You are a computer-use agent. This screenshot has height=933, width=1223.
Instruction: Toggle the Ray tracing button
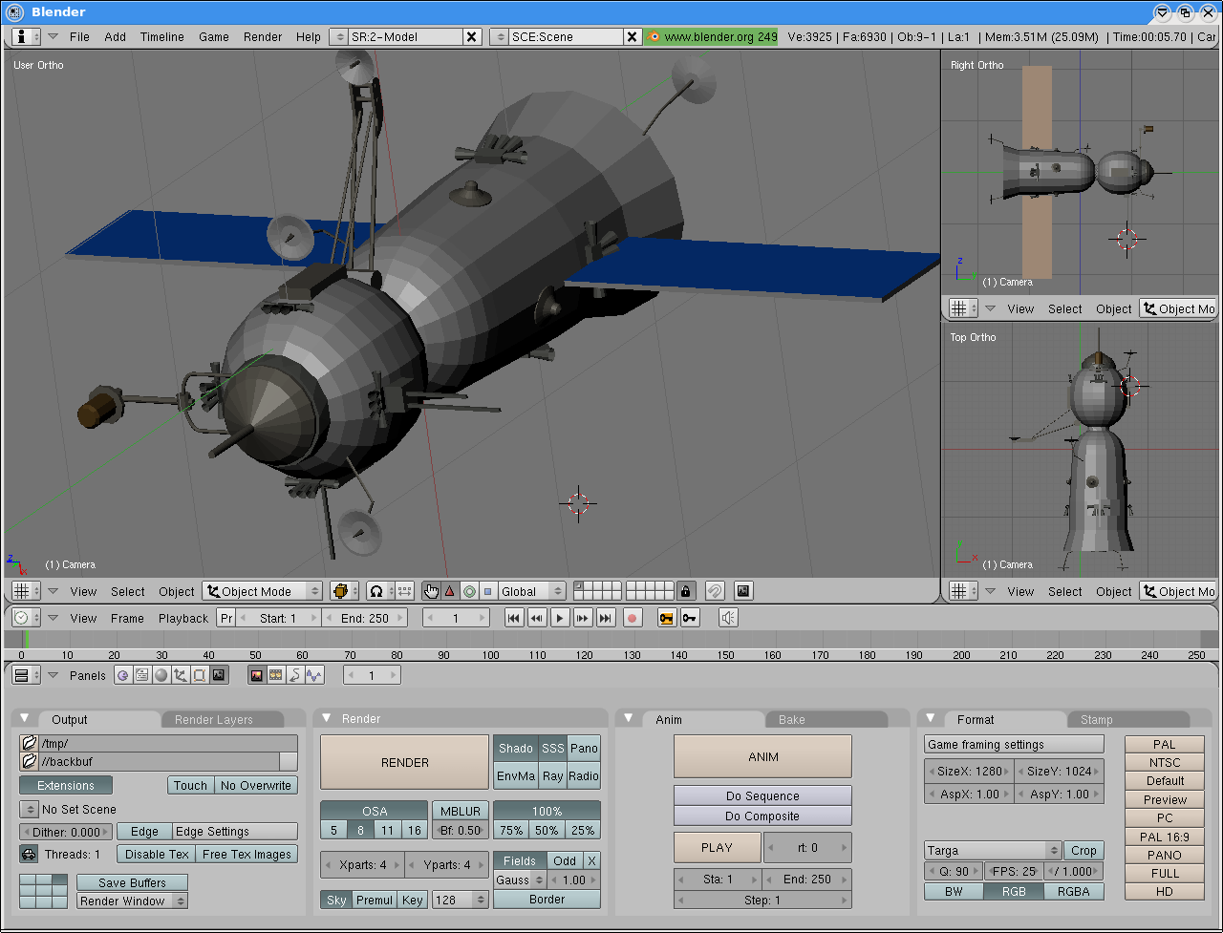pos(552,776)
